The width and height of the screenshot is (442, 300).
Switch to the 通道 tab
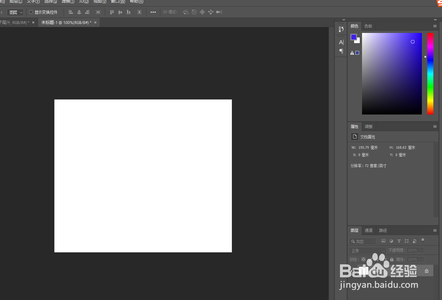click(369, 231)
